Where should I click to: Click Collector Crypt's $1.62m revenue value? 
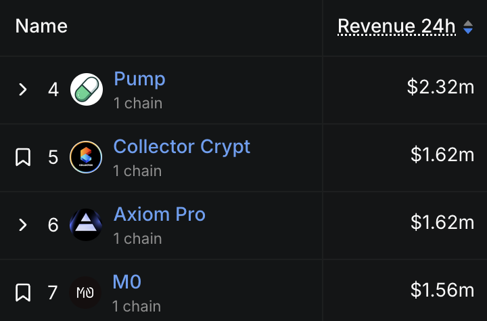[x=442, y=154]
